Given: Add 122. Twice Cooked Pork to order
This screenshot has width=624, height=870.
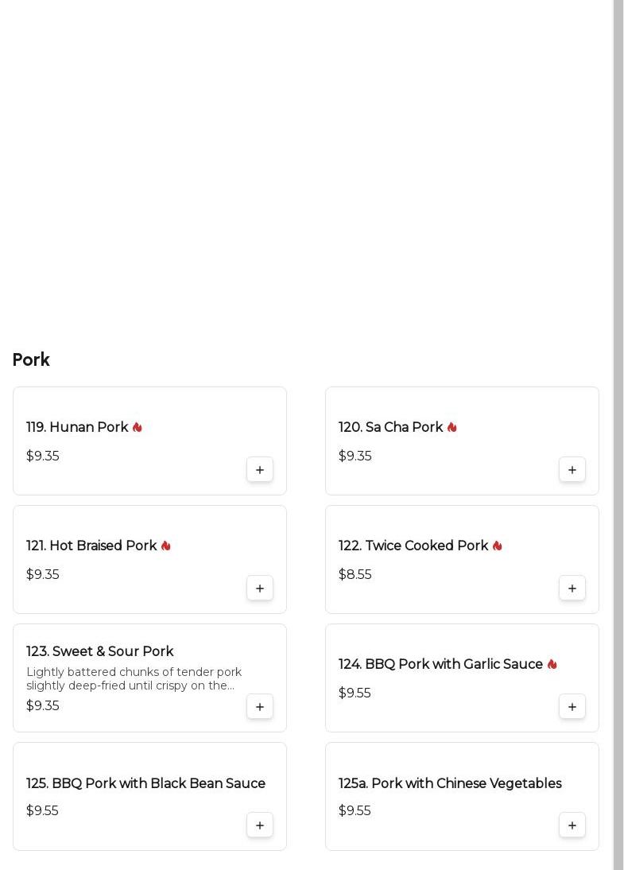Looking at the screenshot, I should tap(572, 588).
